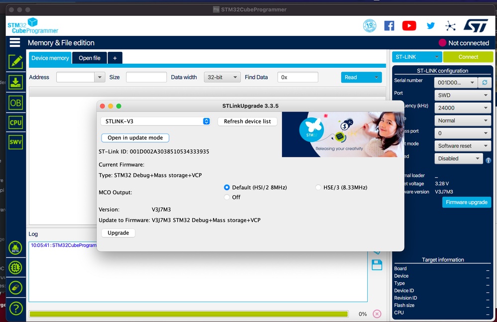Click the ST-Link ID text
This screenshot has width=497, height=322.
154,151
